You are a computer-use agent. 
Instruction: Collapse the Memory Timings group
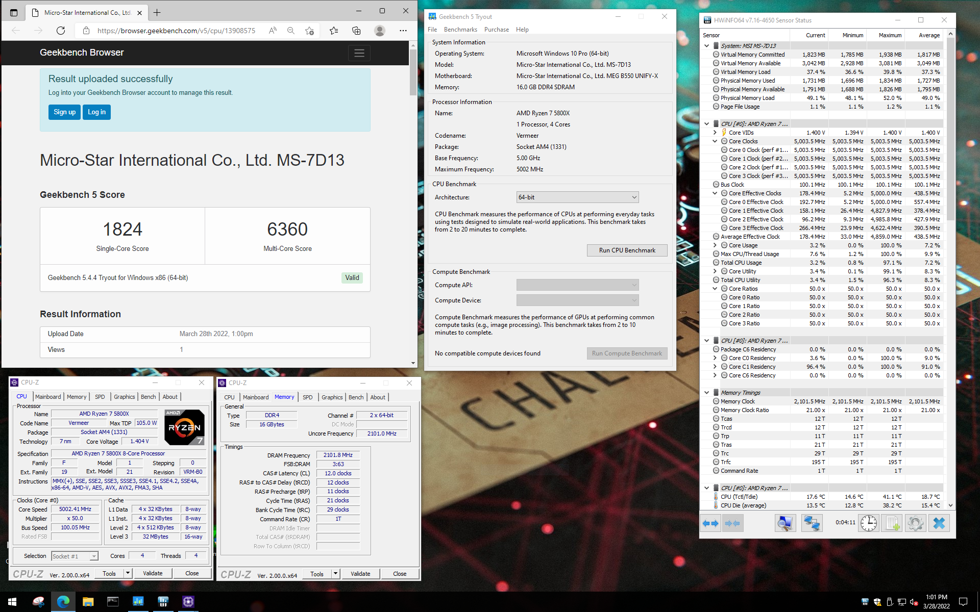(x=707, y=393)
